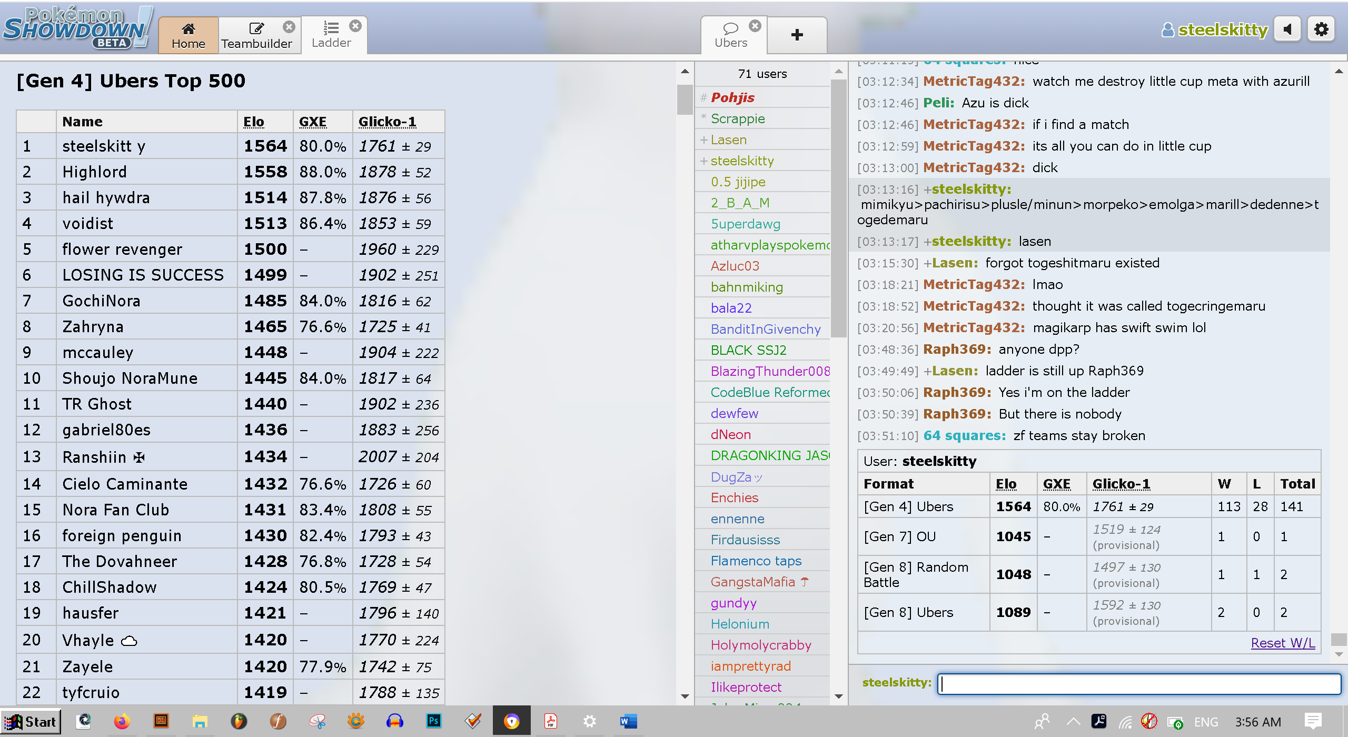
Task: Click the user list scrollbar thumb
Action: tap(838, 208)
